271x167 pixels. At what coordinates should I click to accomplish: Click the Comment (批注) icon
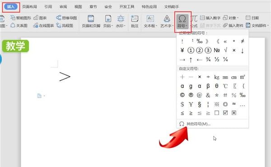pyautogui.click(x=135, y=19)
